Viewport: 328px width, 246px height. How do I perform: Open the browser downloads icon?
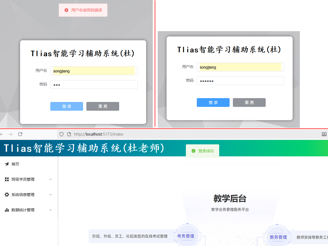tap(324, 134)
